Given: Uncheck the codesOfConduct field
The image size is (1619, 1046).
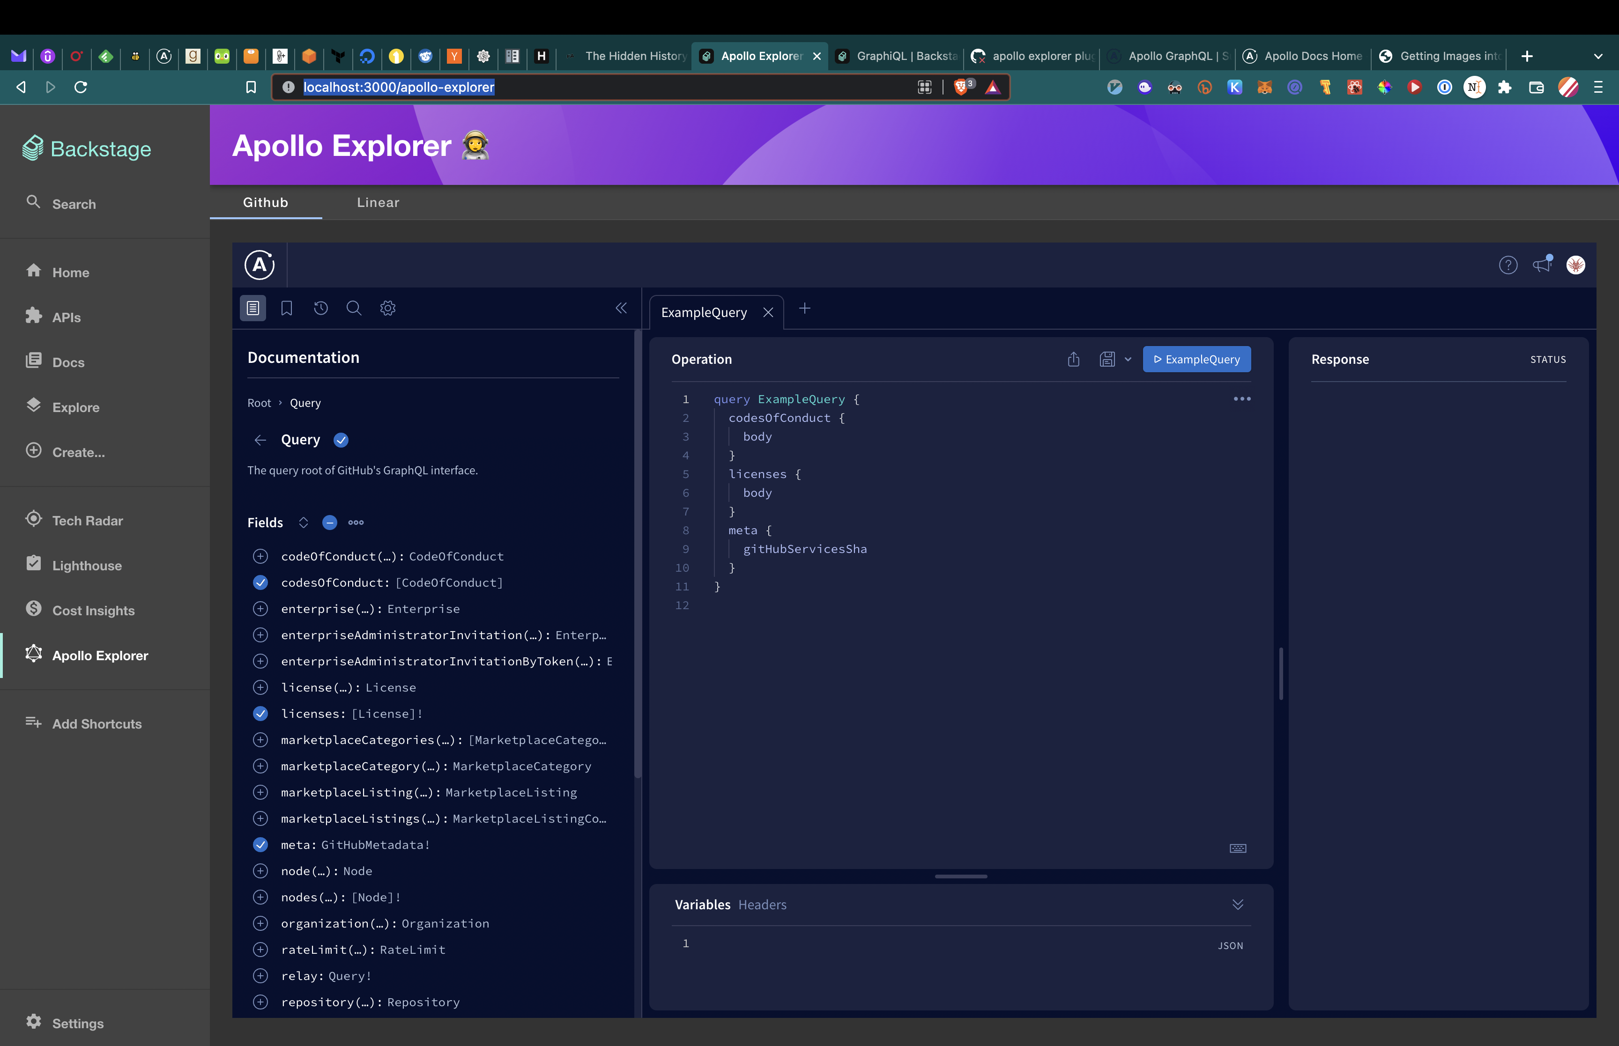Looking at the screenshot, I should [260, 583].
